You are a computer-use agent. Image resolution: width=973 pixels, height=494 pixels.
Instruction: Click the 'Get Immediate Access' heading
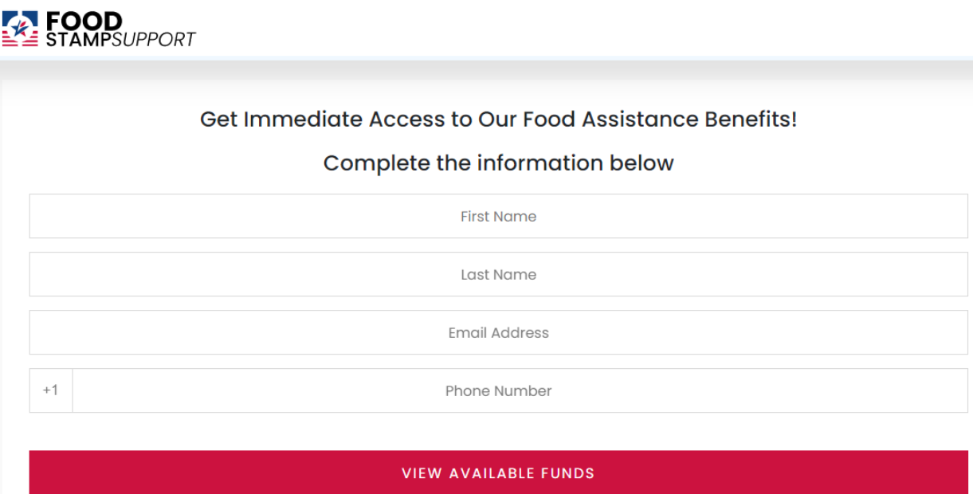(x=498, y=120)
